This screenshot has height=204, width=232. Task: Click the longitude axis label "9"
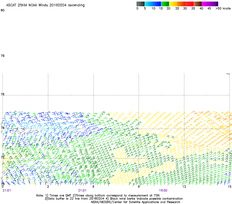pos(139,186)
